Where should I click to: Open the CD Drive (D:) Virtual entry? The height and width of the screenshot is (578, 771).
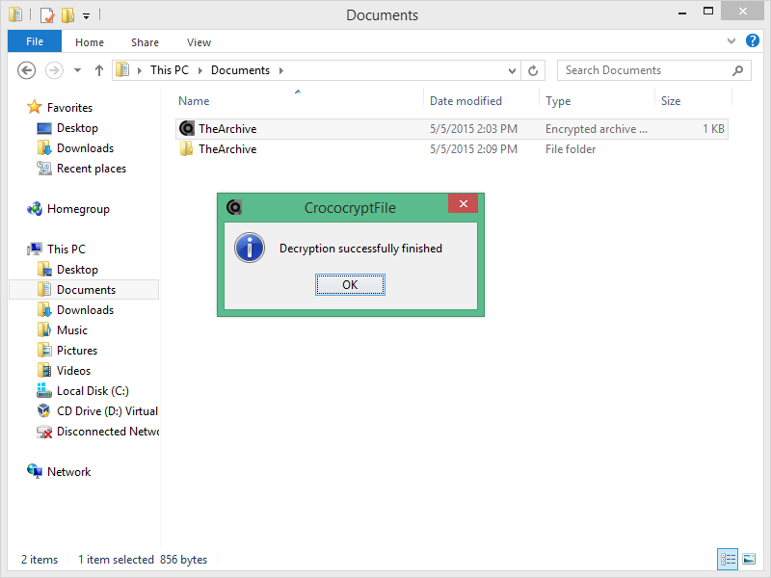pyautogui.click(x=107, y=411)
